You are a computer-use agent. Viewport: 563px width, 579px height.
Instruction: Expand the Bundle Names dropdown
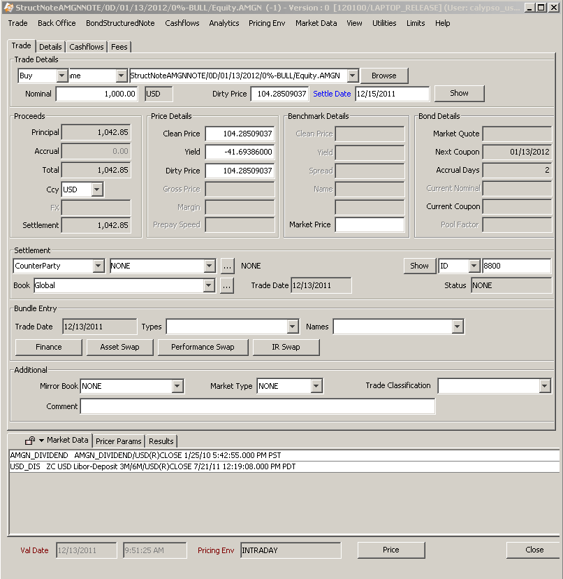pos(457,327)
